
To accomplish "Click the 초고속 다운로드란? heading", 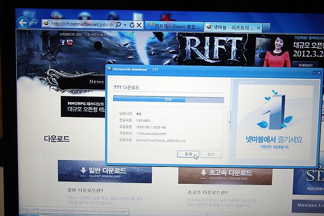I will point(207,193).
